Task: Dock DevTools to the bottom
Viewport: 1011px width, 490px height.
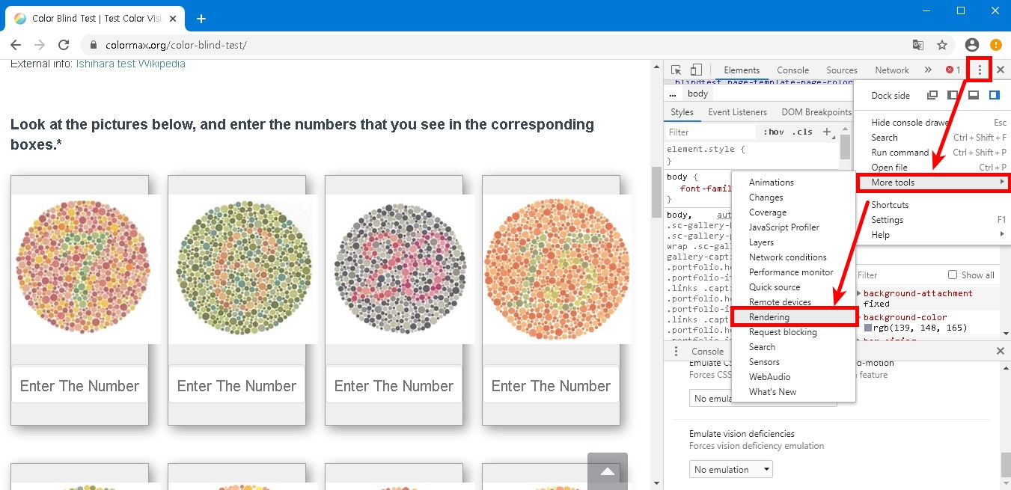Action: coord(974,95)
